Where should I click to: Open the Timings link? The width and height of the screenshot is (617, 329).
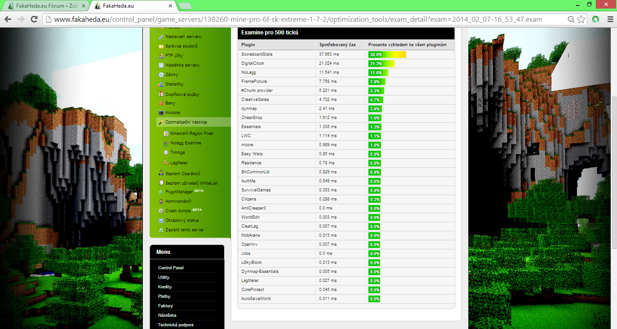[x=178, y=153]
